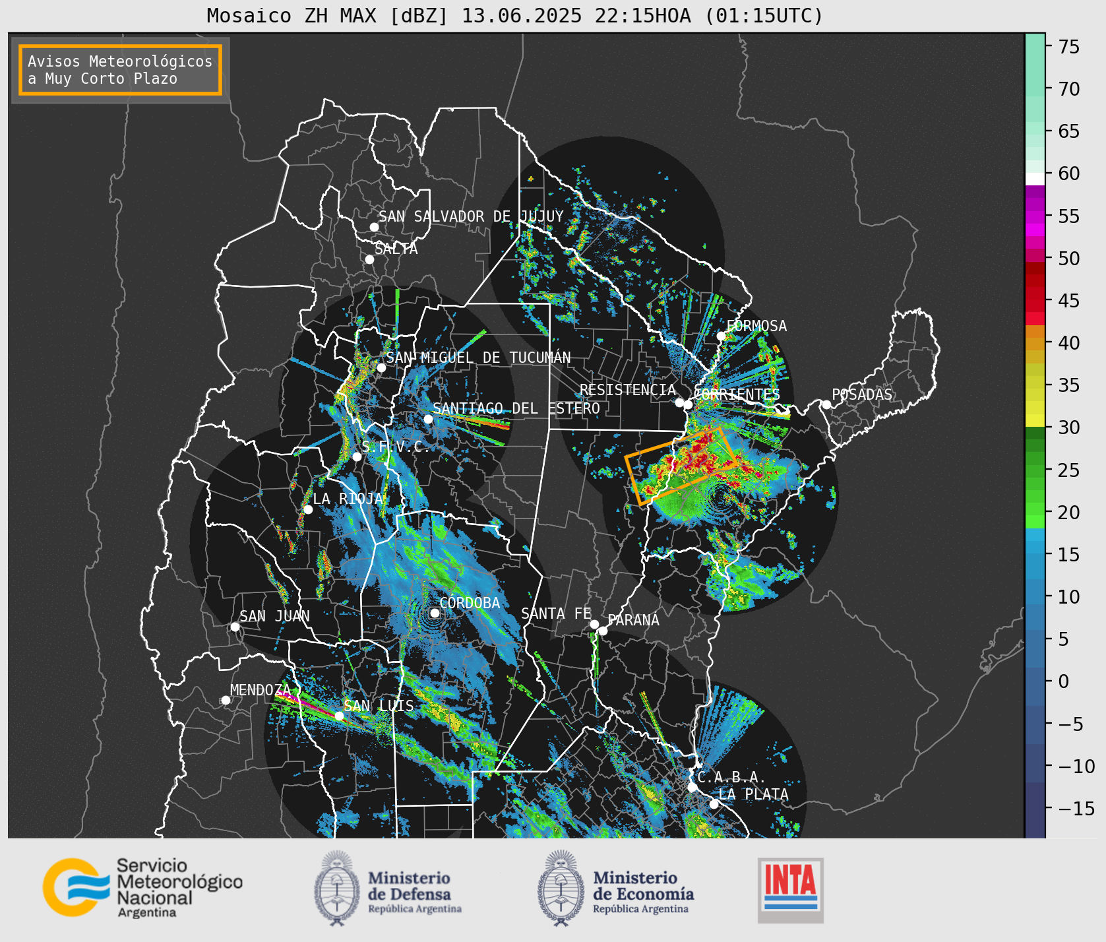Click the 10 tick label on colorbar

pos(1069,597)
